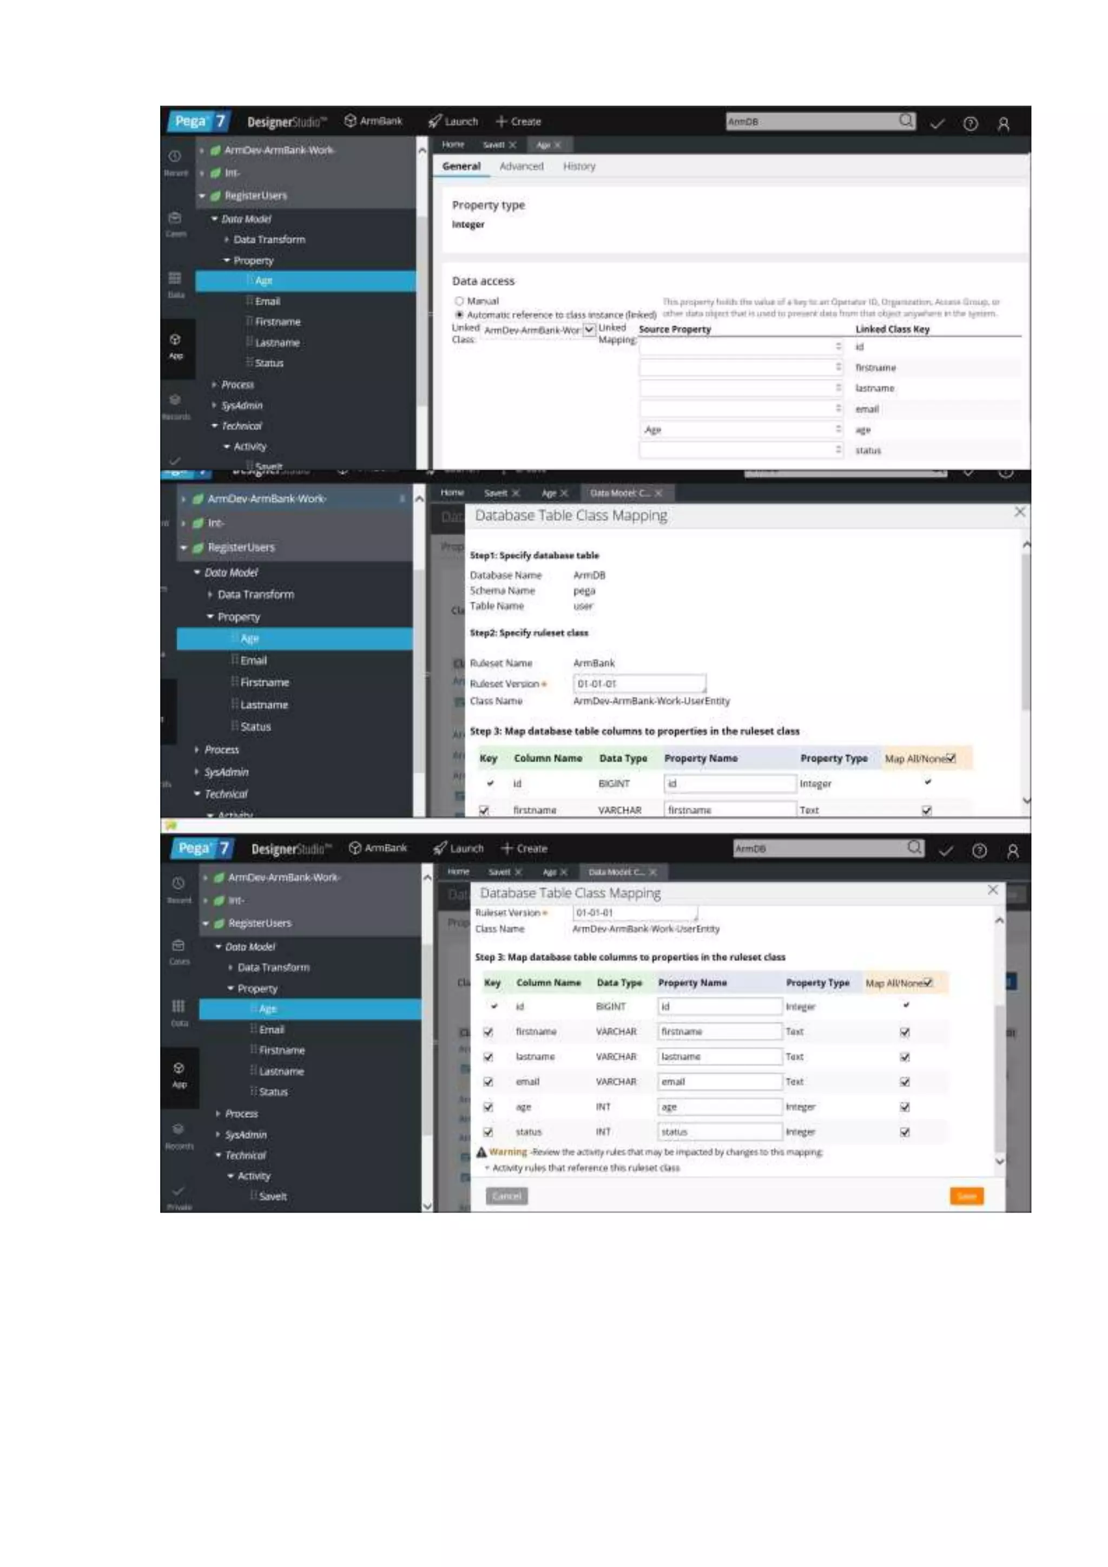The image size is (1108, 1567).
Task: Select the Manual radio button under Data access
Action: (459, 301)
